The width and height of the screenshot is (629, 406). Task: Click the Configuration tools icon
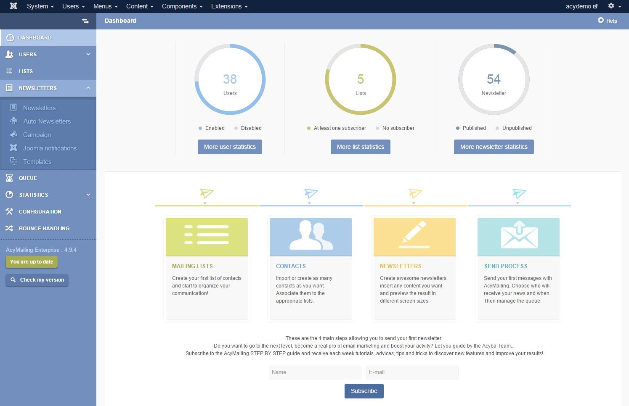coord(9,211)
